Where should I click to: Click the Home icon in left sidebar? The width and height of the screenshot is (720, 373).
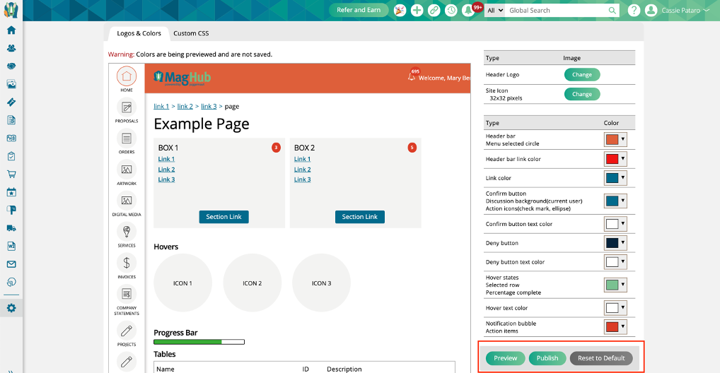pos(11,30)
